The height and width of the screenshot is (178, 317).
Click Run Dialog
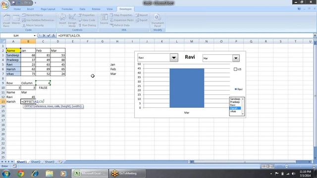point(87,25)
